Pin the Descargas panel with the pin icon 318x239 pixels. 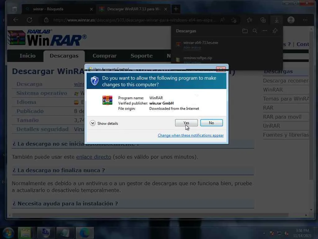(x=275, y=31)
